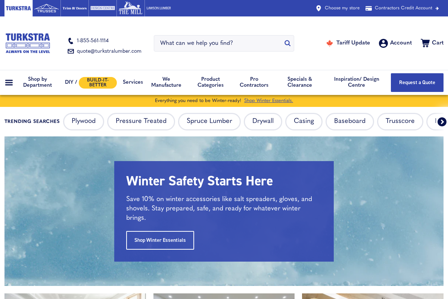Click the phone icon beside 1-855-561-1114
The width and height of the screenshot is (448, 299).
71,41
